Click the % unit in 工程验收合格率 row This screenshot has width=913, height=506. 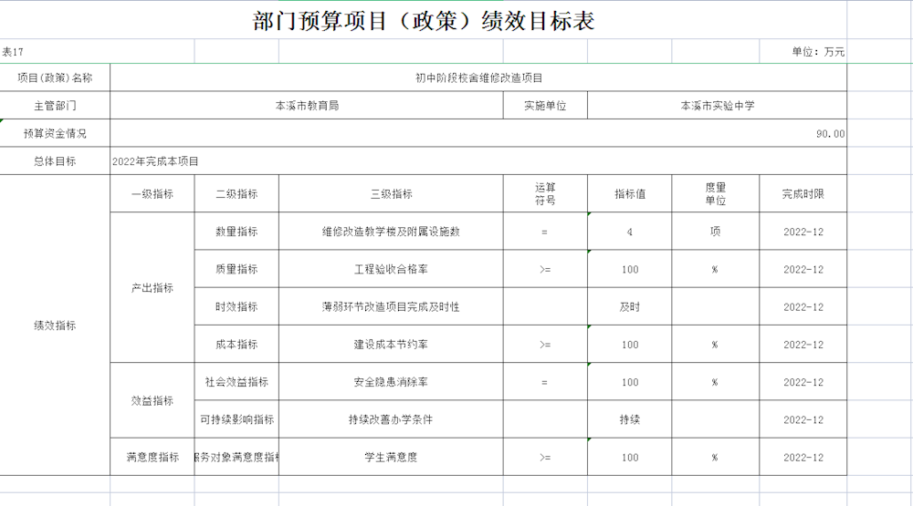715,269
